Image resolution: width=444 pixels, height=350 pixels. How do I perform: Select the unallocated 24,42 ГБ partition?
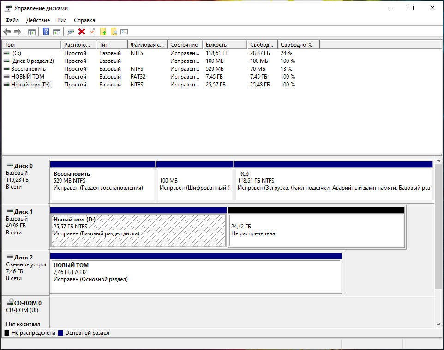(316, 230)
